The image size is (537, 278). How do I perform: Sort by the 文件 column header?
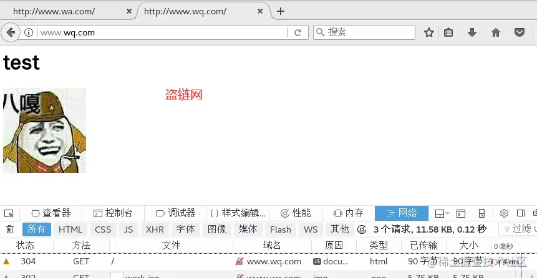coord(171,246)
